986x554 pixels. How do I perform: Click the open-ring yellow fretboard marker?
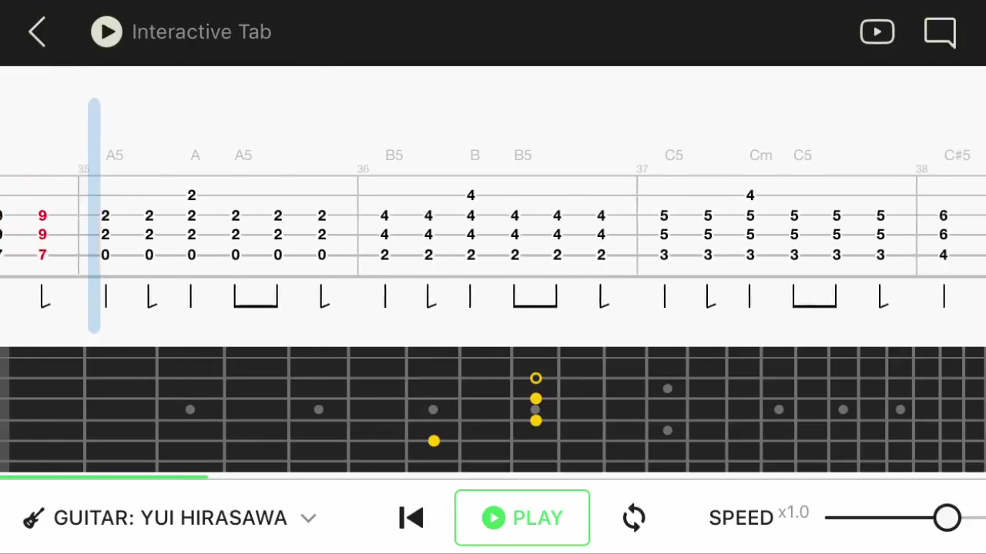pos(536,378)
